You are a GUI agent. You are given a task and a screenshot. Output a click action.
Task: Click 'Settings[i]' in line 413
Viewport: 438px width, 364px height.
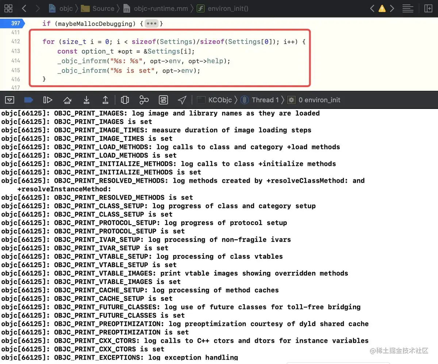point(169,51)
